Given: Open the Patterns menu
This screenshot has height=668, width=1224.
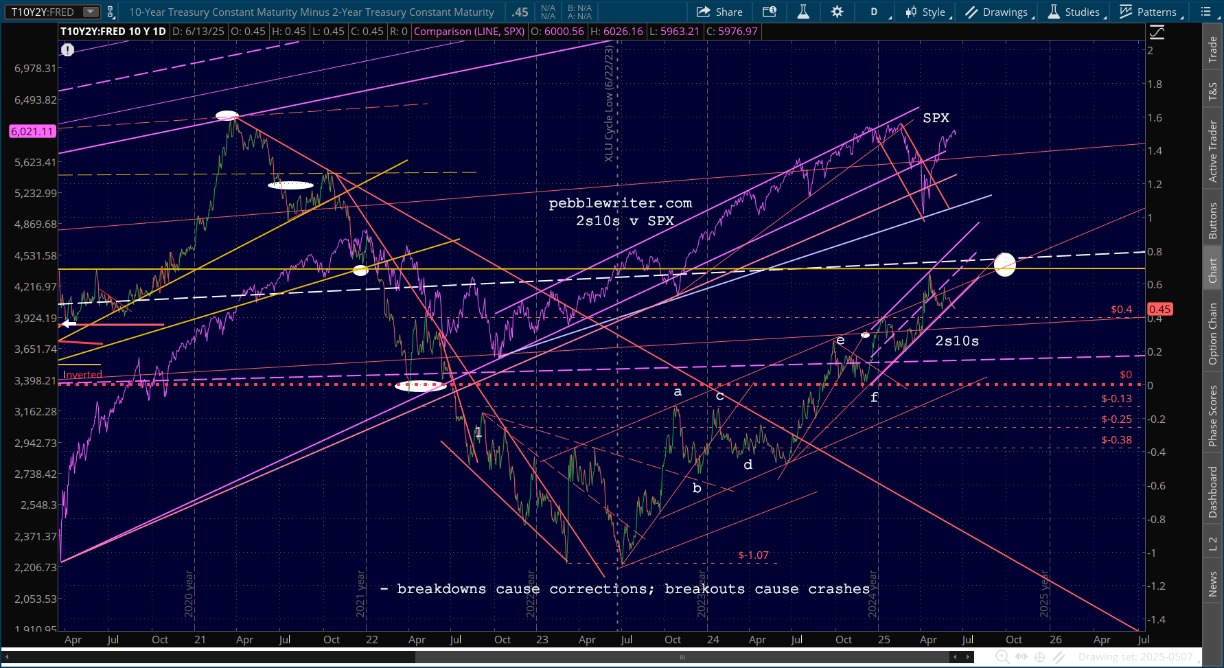Looking at the screenshot, I should click(1151, 12).
